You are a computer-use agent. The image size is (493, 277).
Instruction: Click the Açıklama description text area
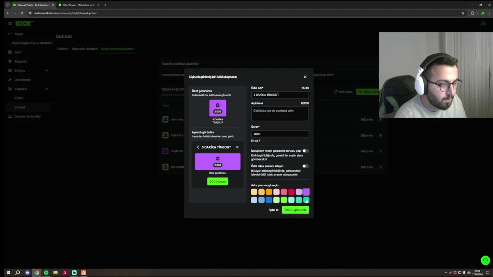point(280,114)
